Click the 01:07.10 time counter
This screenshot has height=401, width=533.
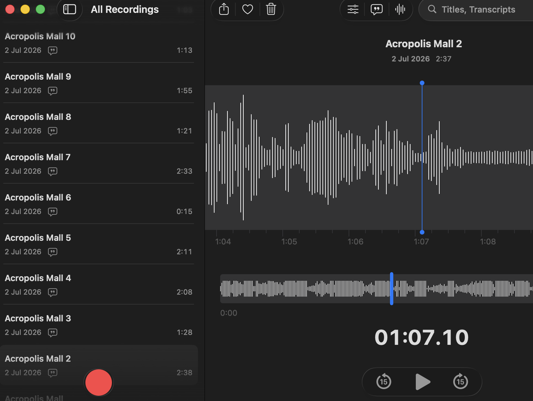[x=421, y=337]
